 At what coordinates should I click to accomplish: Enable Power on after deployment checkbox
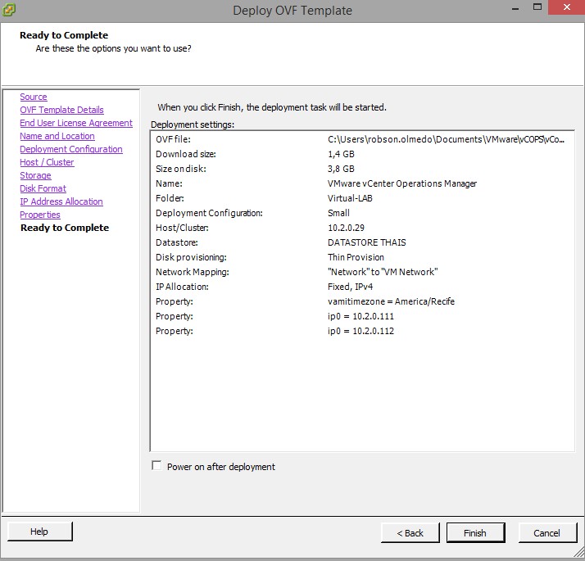tap(156, 466)
